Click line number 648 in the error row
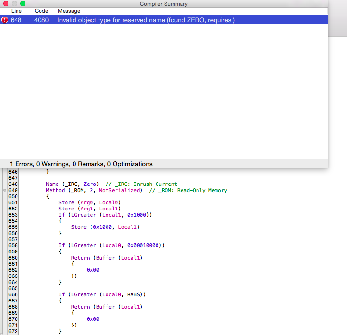Screen dimensions: 347x335 pos(16,20)
